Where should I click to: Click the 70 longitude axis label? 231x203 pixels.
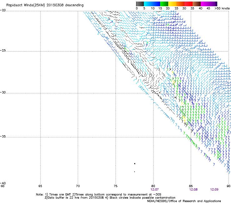pyautogui.click(x=78, y=186)
